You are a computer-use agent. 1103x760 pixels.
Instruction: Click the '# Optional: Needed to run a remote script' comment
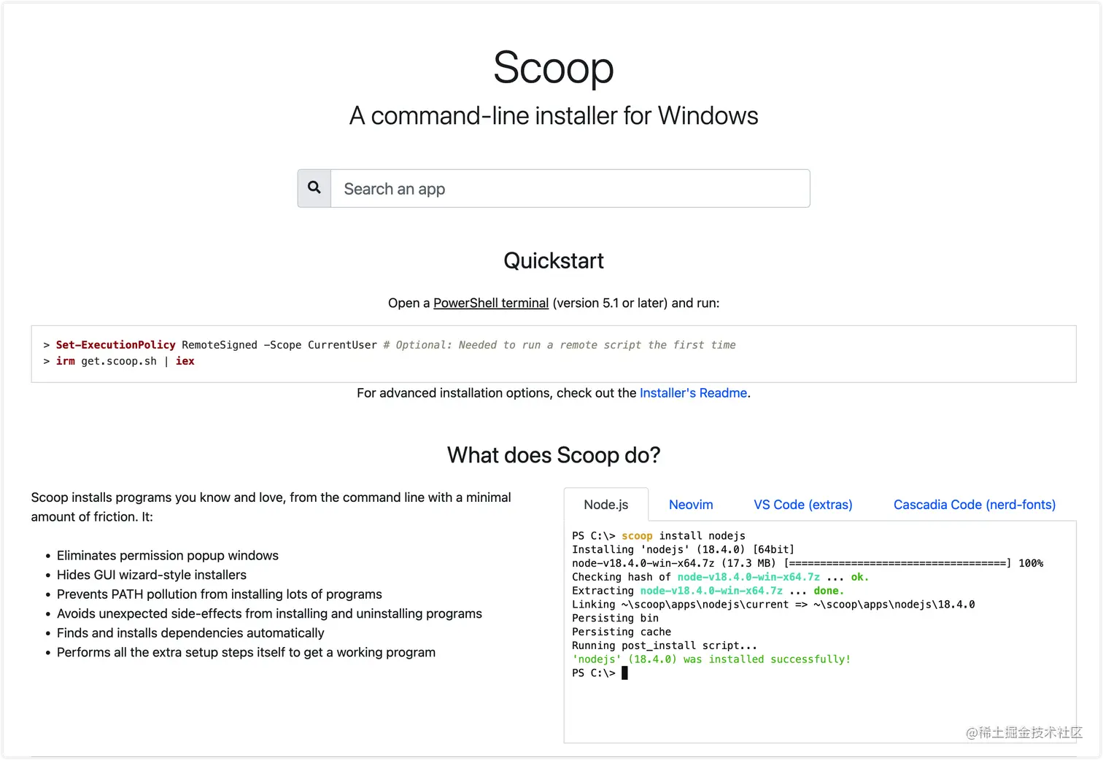coord(560,345)
